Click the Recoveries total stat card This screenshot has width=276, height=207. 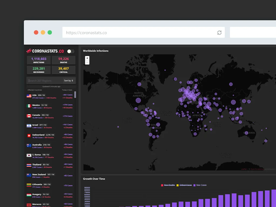tap(39, 70)
